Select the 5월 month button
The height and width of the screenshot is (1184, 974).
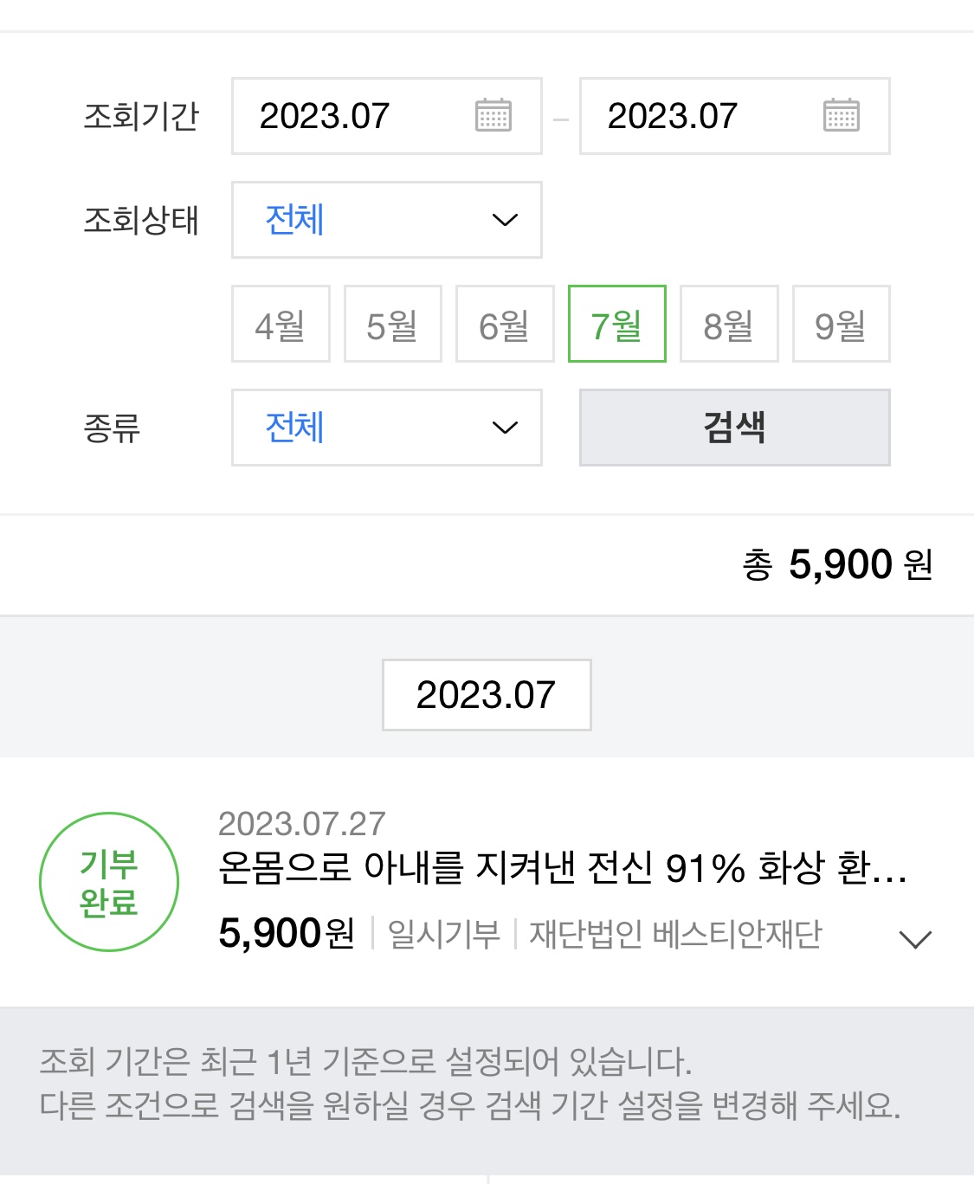[392, 324]
